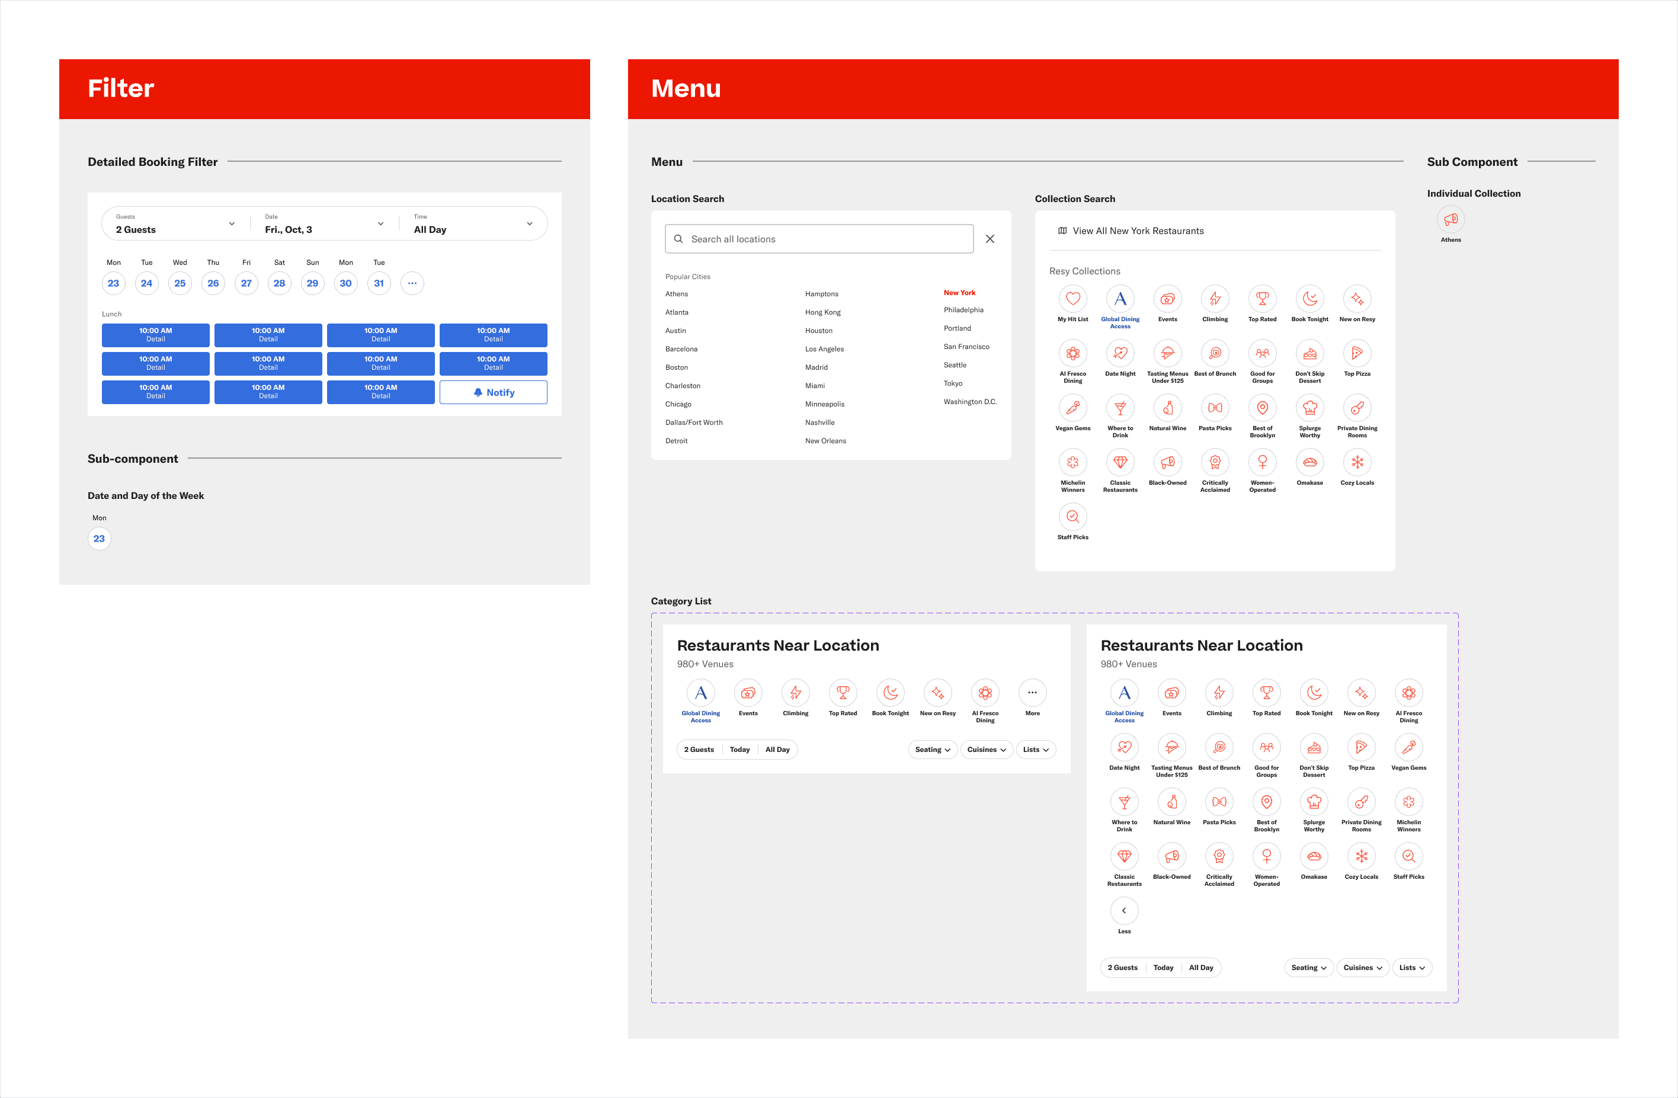The height and width of the screenshot is (1098, 1678).
Task: Click the Notify bell button
Action: pyautogui.click(x=493, y=393)
